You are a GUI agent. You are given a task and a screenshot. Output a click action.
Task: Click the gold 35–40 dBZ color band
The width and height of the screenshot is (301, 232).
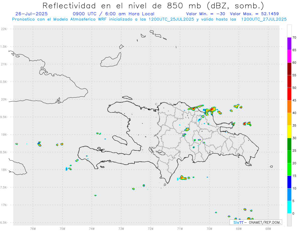pos(289,119)
